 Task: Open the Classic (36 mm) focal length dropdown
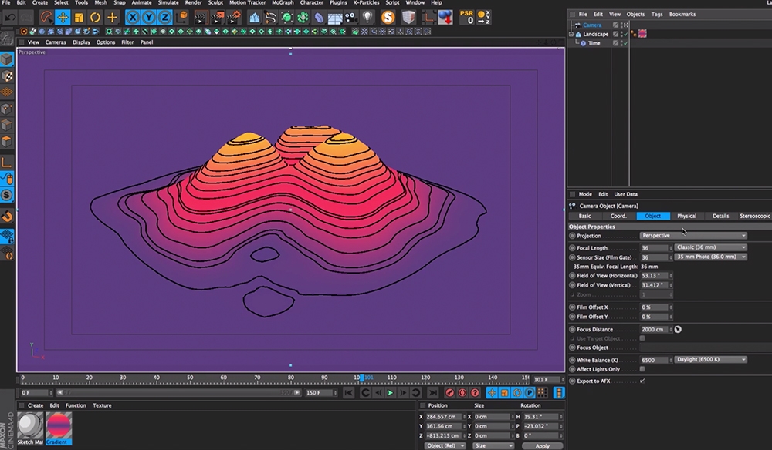tap(709, 246)
